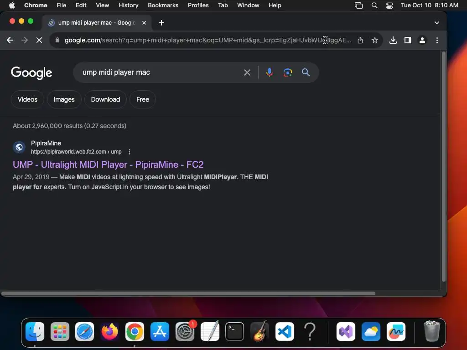Go to Google home via logo

point(31,73)
